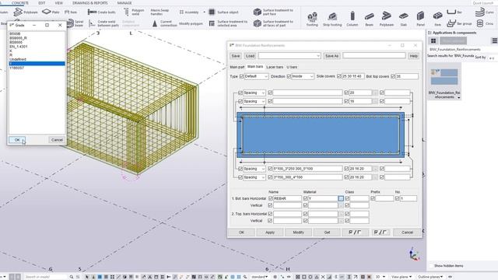Click Cancel in the Grade dialog
This screenshot has width=498, height=280.
click(57, 140)
